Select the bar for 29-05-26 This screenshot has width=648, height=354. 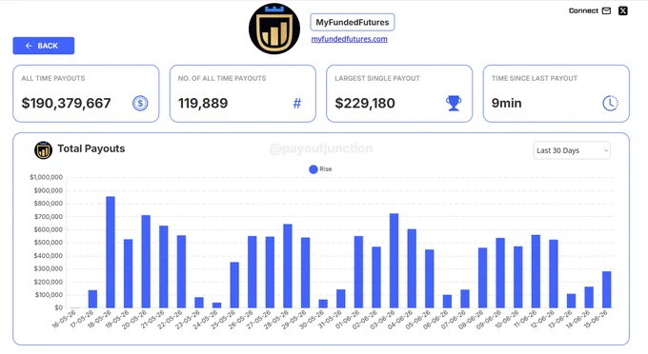pos(305,273)
